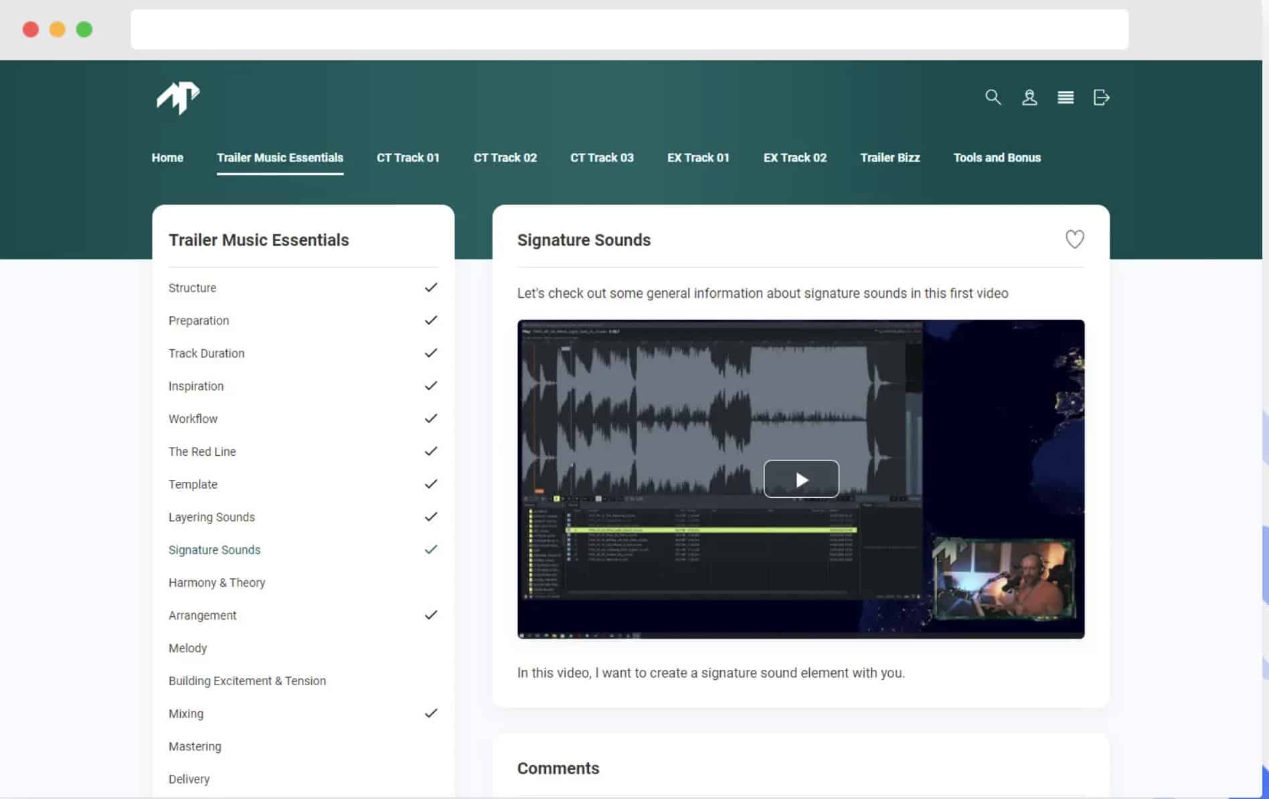Open the Building Excitement & Tension lesson
The image size is (1269, 799).
(247, 681)
